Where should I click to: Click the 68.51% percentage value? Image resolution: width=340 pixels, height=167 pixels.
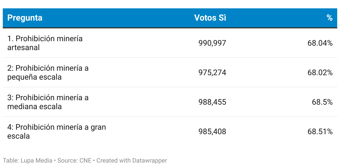320,132
